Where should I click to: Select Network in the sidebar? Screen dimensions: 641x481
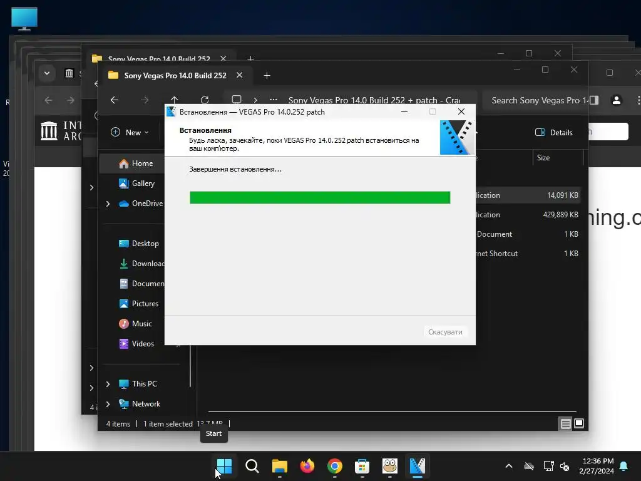click(x=140, y=404)
